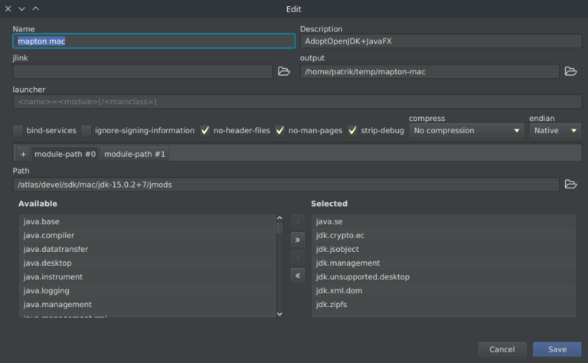
Task: Click remove-all double left arrow button
Action: pos(298,275)
